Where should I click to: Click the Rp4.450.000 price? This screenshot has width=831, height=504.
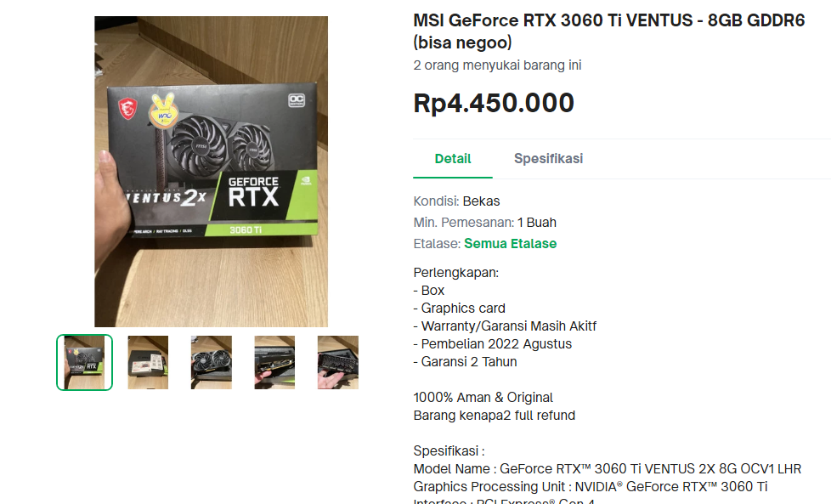(x=494, y=103)
